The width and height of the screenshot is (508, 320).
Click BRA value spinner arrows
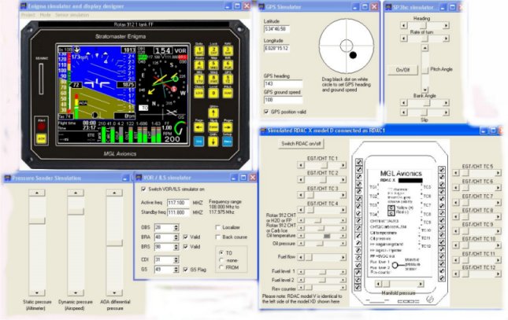(x=176, y=237)
